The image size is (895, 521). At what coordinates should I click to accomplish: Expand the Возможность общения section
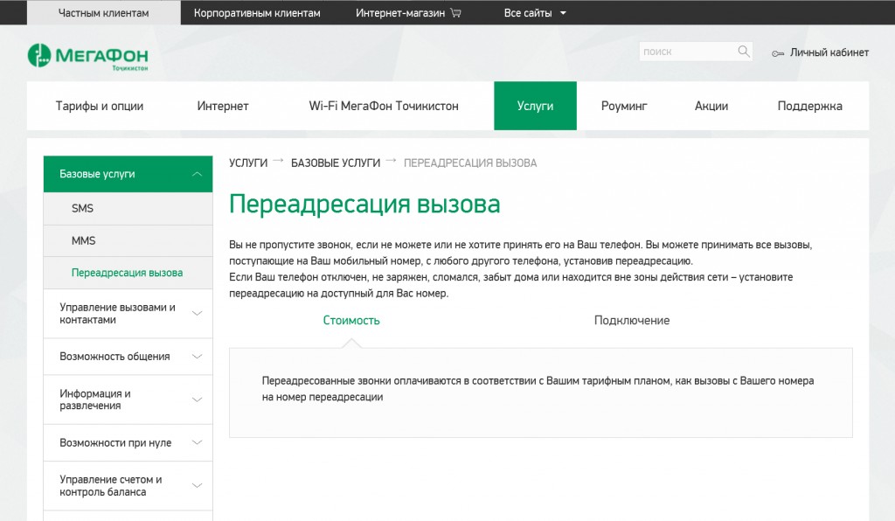pos(197,357)
